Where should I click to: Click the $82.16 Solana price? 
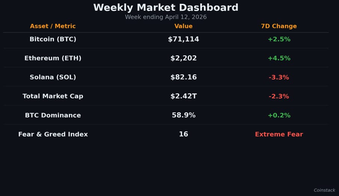coord(183,77)
